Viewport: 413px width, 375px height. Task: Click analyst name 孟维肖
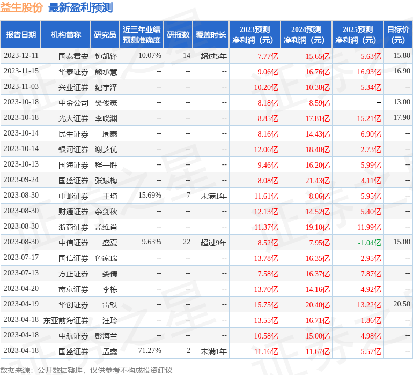[x=106, y=227]
